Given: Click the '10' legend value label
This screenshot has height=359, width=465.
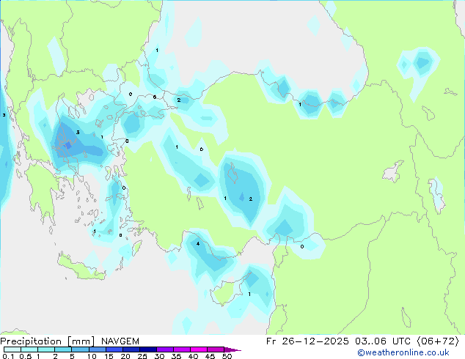Looking at the screenshot, I should [x=92, y=356].
